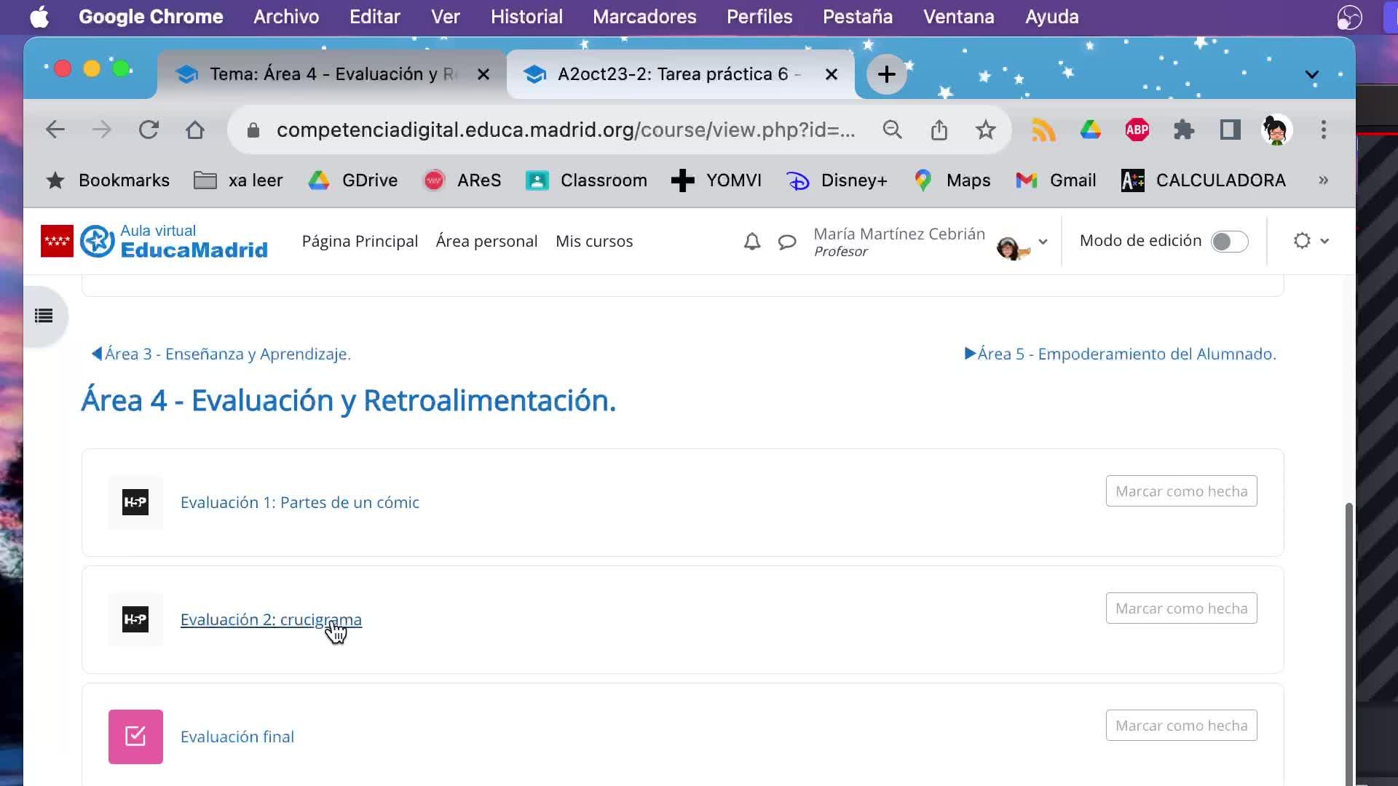Open Chrome extensions puzzle icon

1183,130
